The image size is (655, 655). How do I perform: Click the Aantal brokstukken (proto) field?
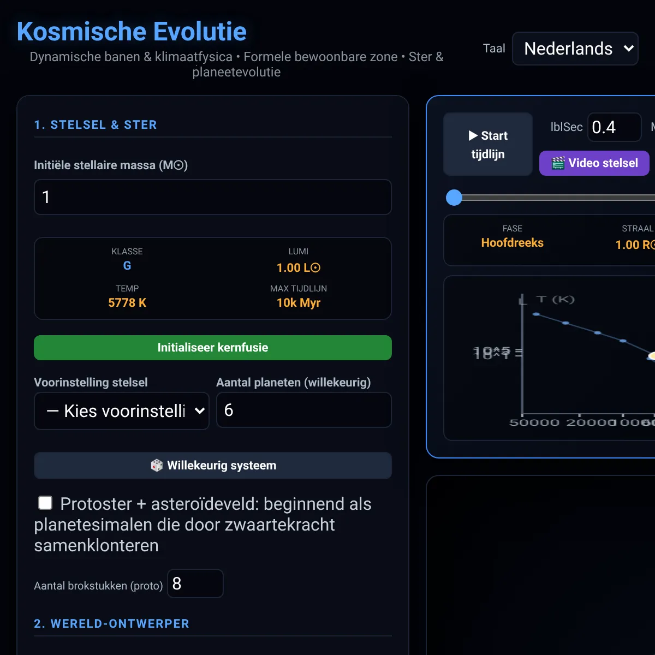click(x=195, y=583)
